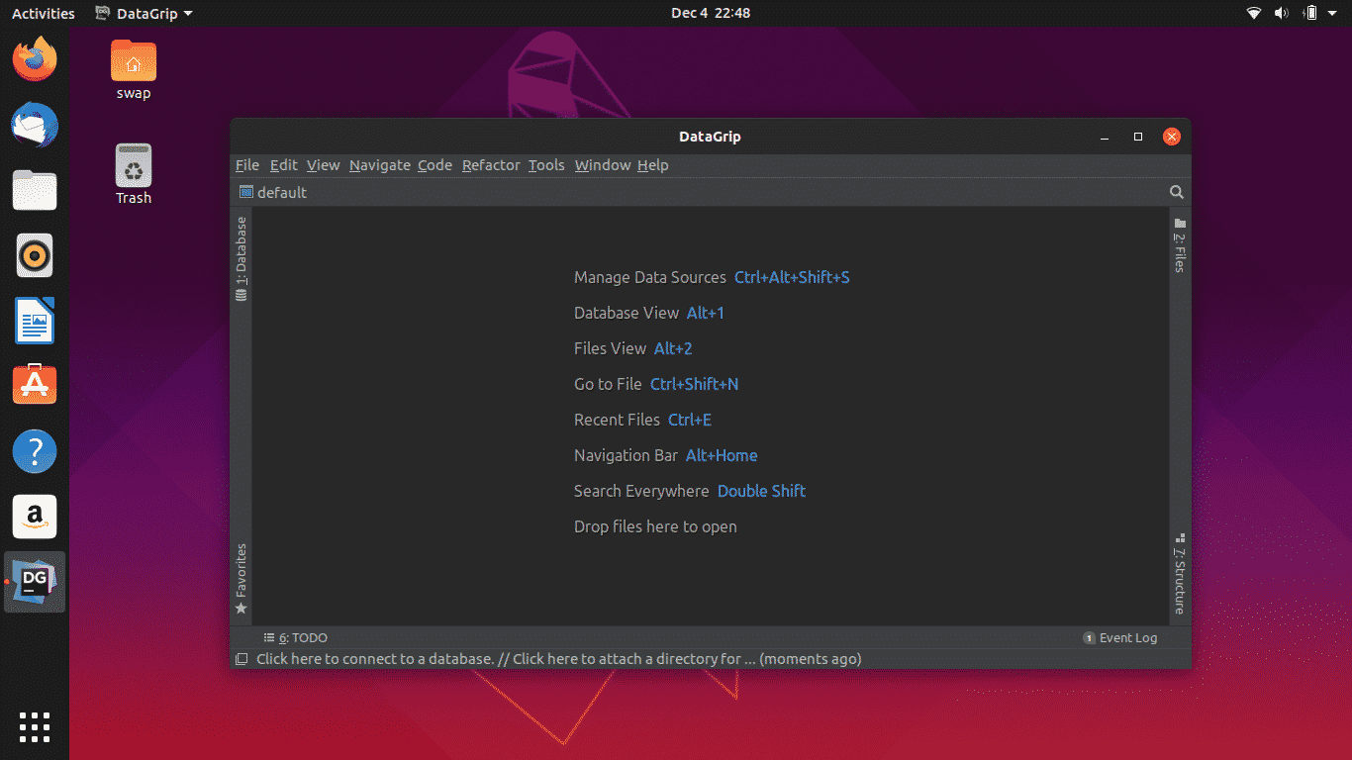1352x760 pixels.
Task: Open the DataGrip app menu dropdown in top bar
Action: [x=145, y=13]
